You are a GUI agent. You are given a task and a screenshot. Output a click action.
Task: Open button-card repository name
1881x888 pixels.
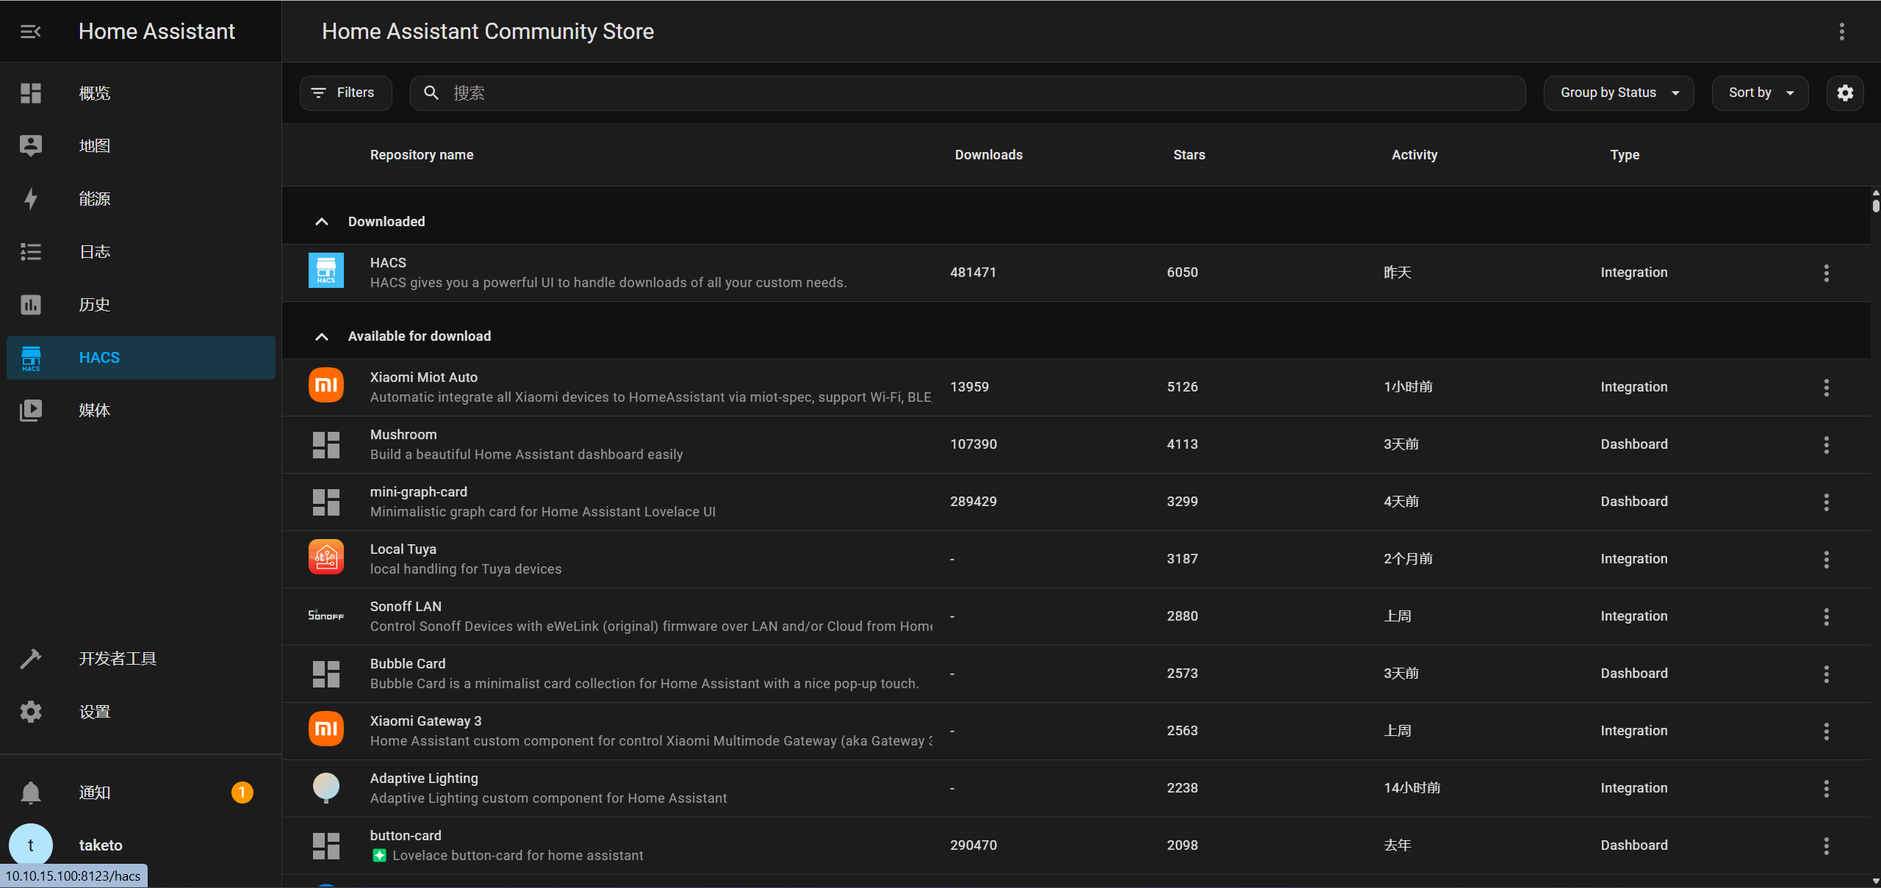coord(406,836)
